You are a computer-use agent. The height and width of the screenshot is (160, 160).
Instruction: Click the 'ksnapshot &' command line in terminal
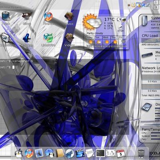22,61
